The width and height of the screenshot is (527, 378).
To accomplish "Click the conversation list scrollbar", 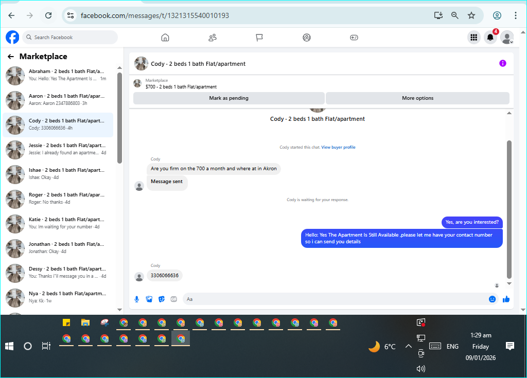I will click(x=119, y=118).
